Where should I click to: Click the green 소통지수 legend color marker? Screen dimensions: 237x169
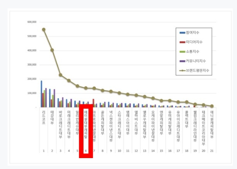click(182, 52)
